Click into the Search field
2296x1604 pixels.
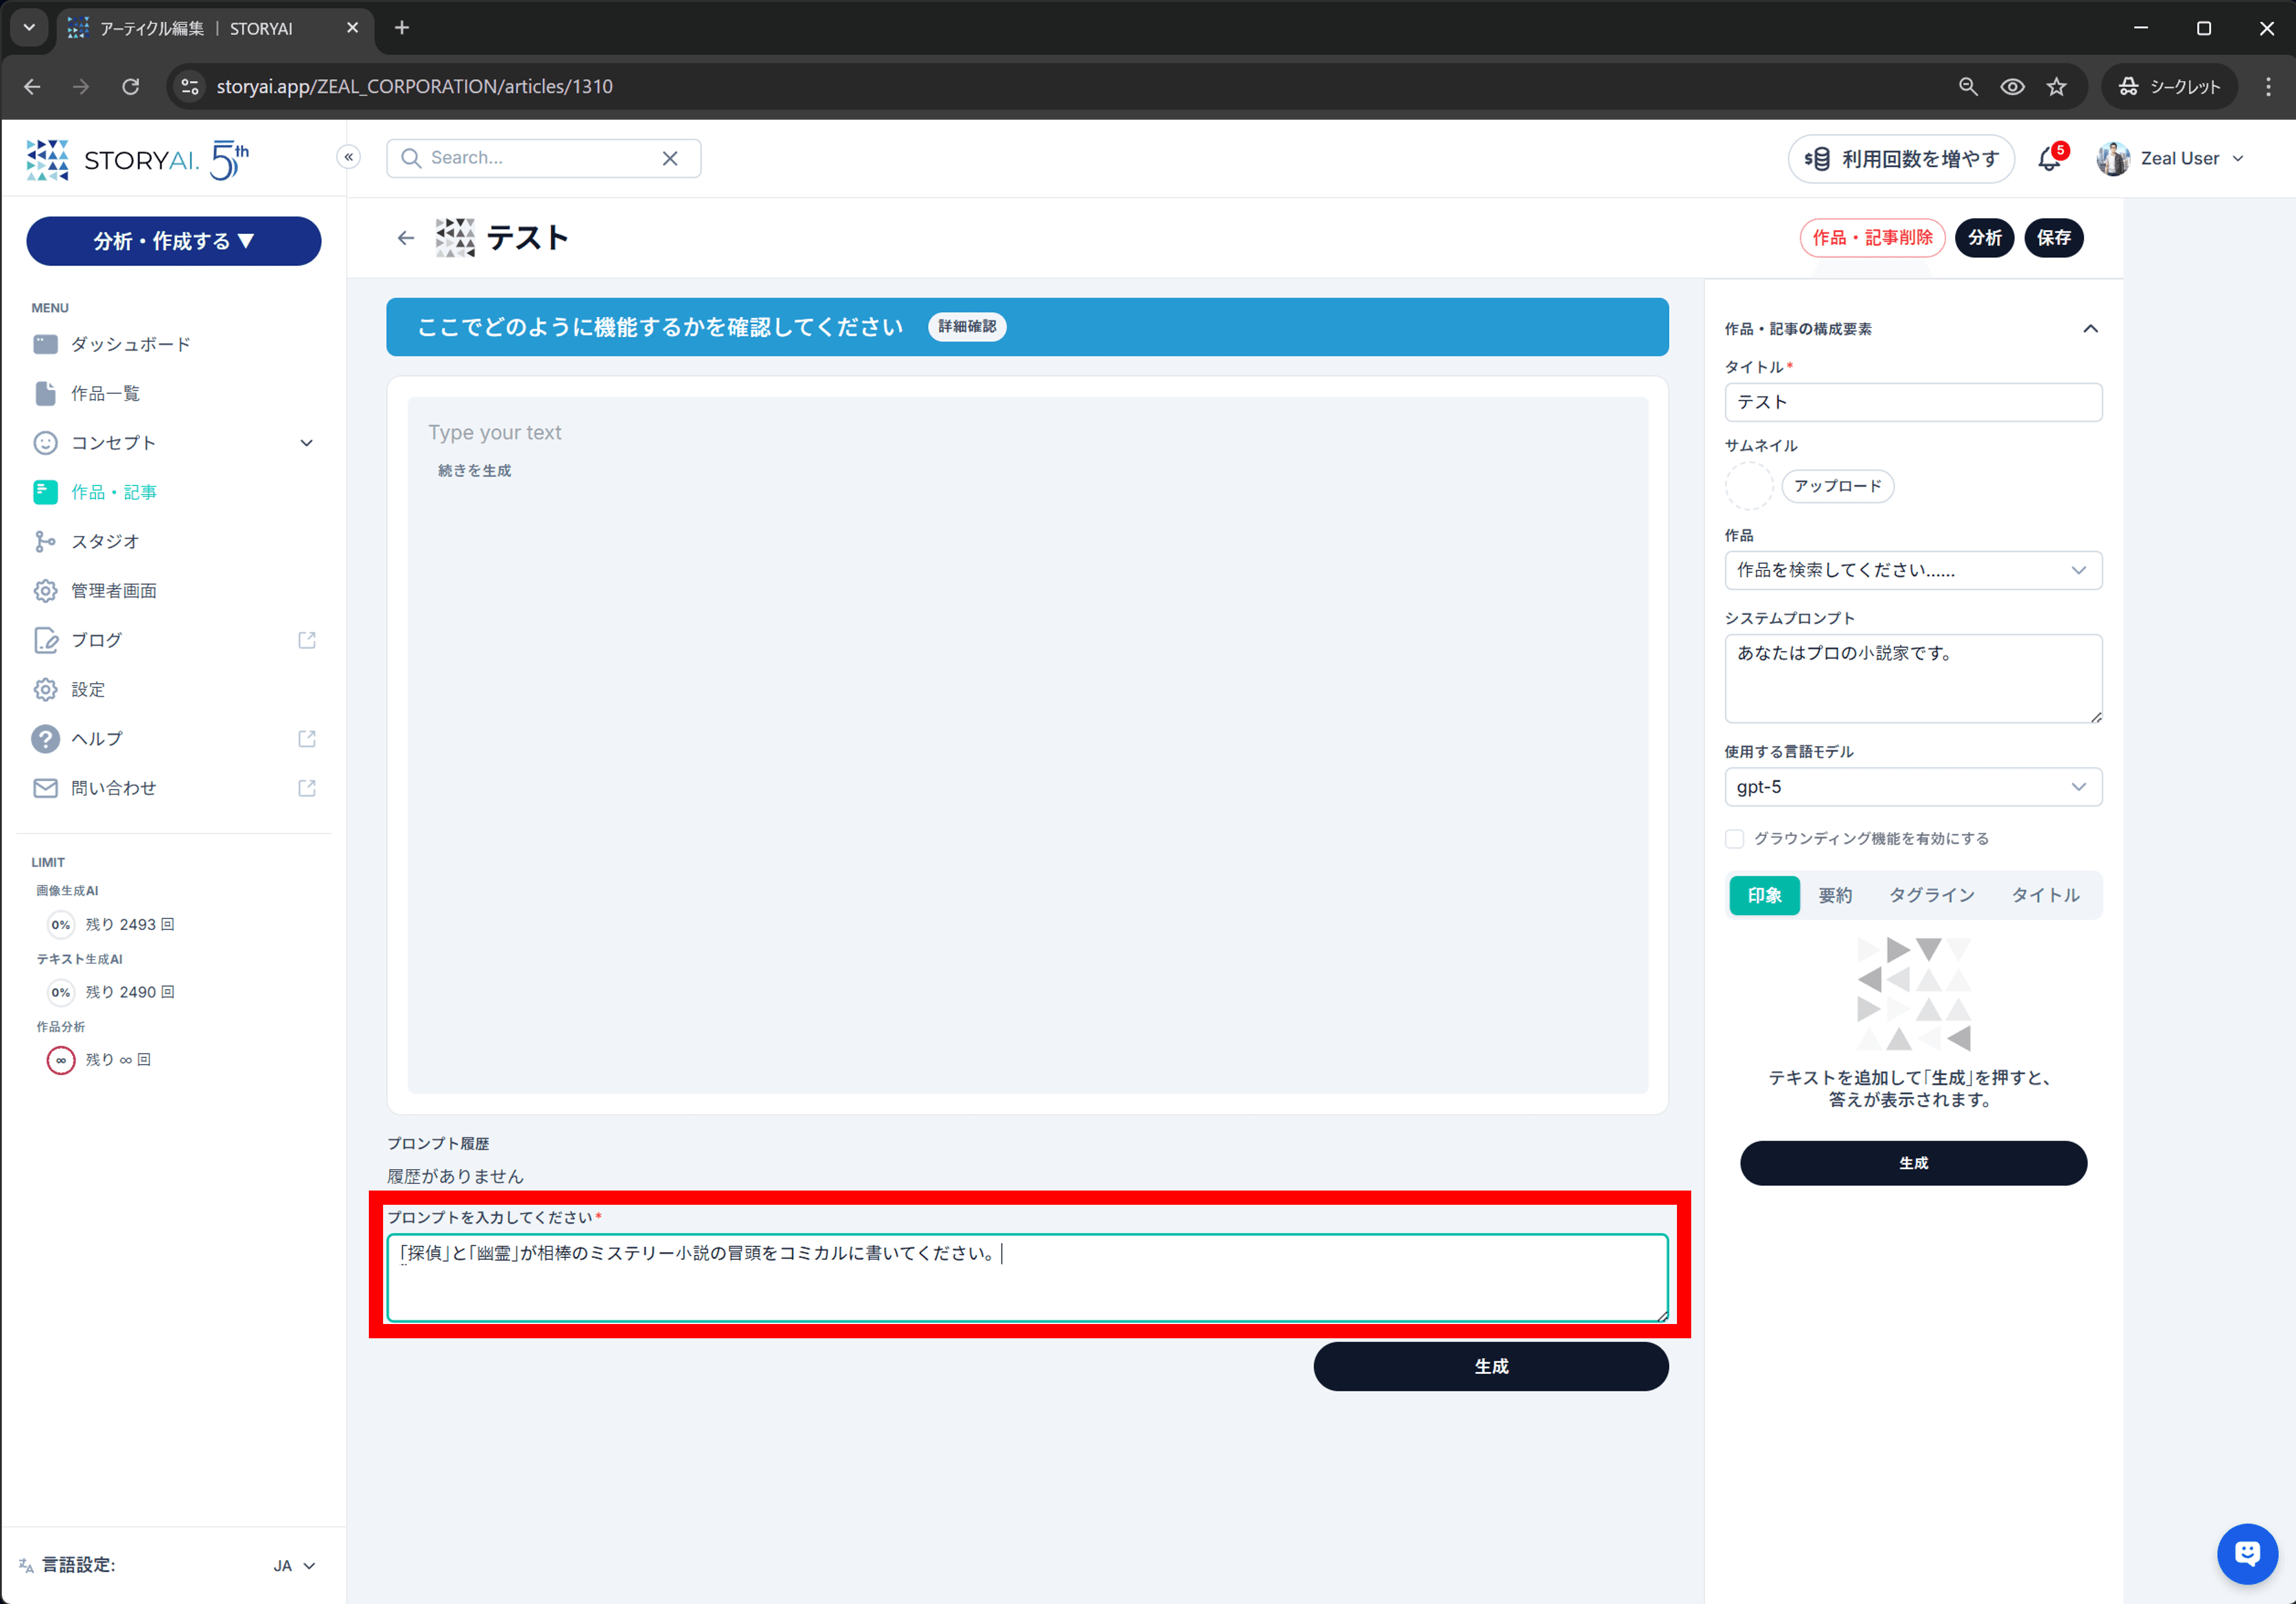pos(542,158)
